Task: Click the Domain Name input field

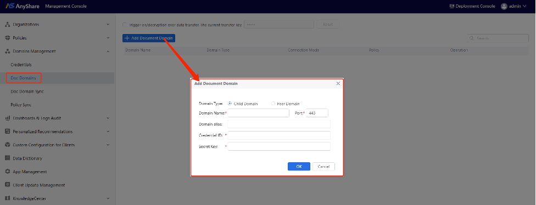Action: click(x=259, y=113)
